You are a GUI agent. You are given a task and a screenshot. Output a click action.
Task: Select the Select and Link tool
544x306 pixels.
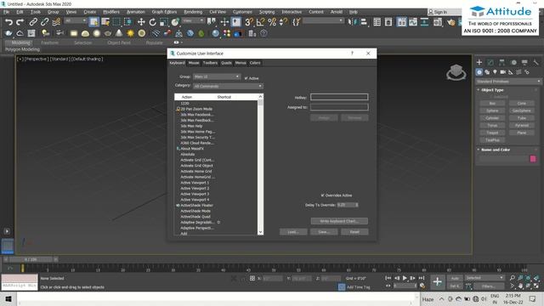pos(33,22)
